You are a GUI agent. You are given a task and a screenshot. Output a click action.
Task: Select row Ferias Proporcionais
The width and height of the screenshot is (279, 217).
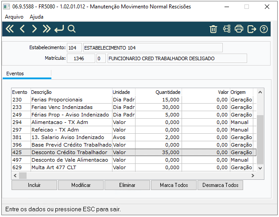point(134,100)
